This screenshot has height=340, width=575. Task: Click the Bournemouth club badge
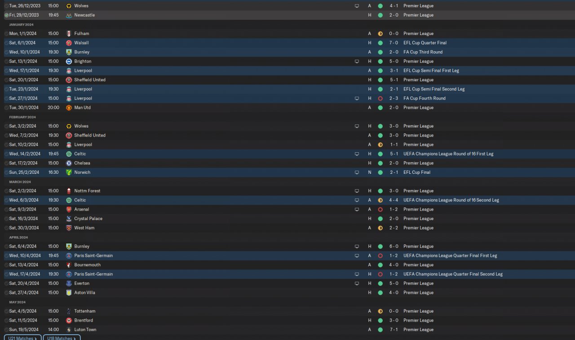(69, 265)
